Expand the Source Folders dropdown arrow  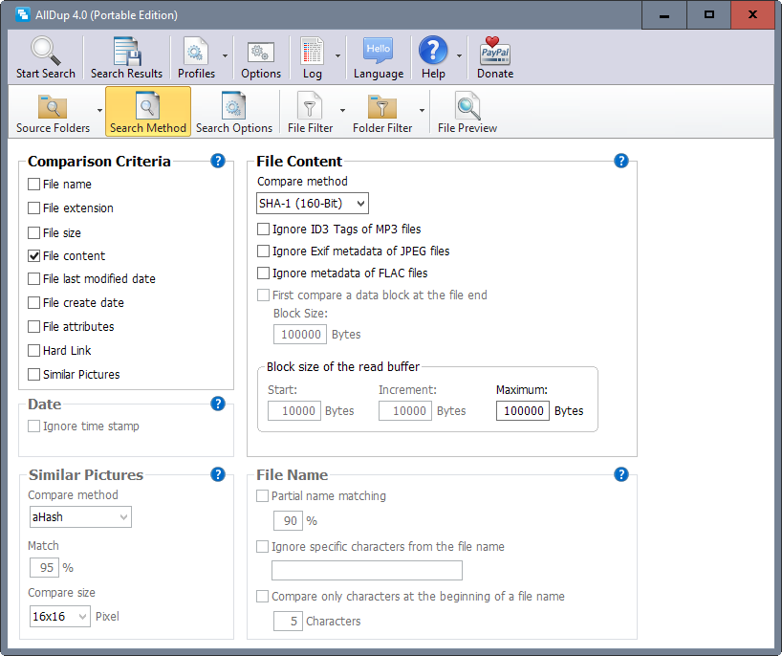[99, 110]
